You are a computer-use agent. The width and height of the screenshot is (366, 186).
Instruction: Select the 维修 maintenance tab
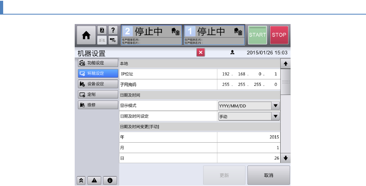[97, 105]
